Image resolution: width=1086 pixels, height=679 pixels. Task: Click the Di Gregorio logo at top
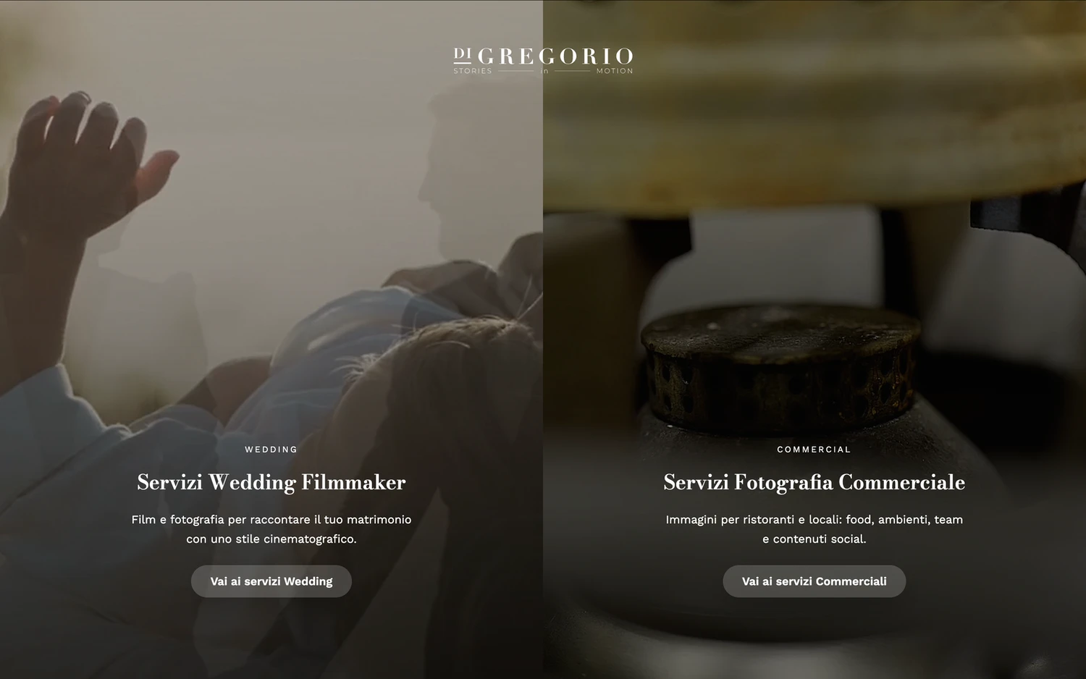543,61
